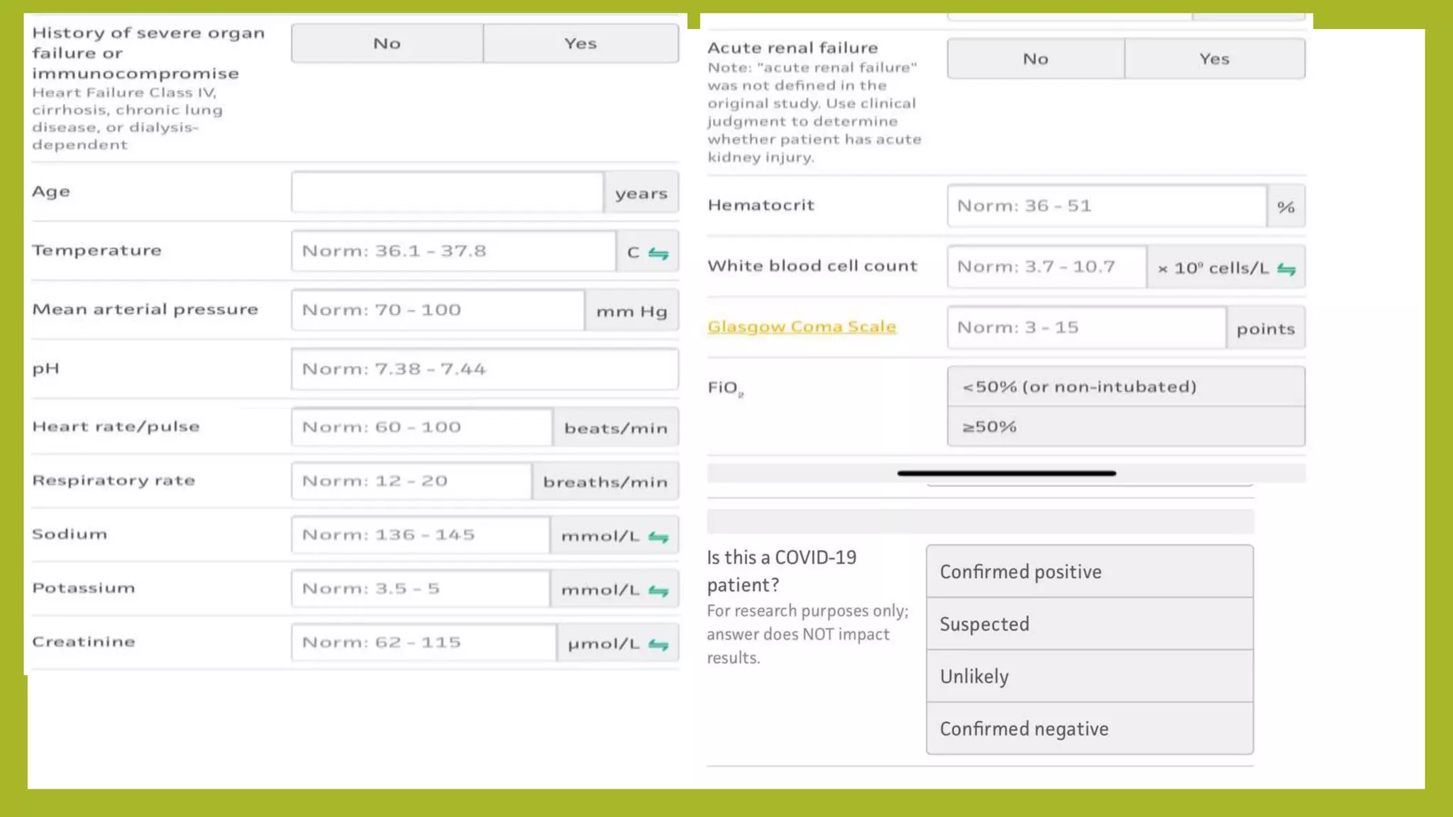Switch temperature unit with the green arrows
The image size is (1453, 817).
coord(658,253)
